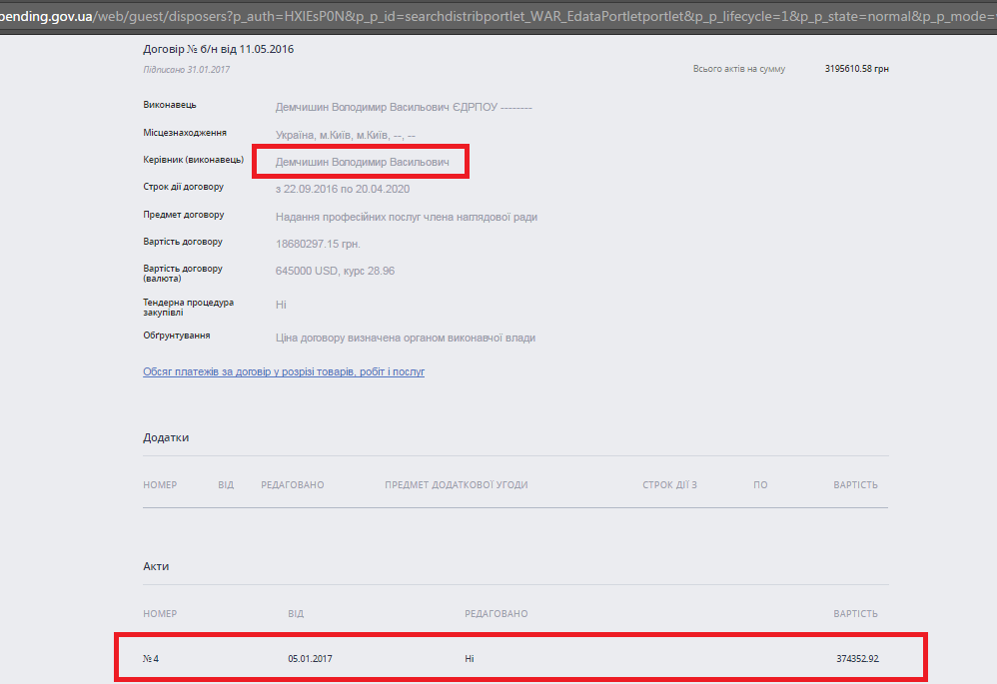Image resolution: width=997 pixels, height=684 pixels.
Task: Click the contract value 18680297.15 грн
Action: coord(318,244)
